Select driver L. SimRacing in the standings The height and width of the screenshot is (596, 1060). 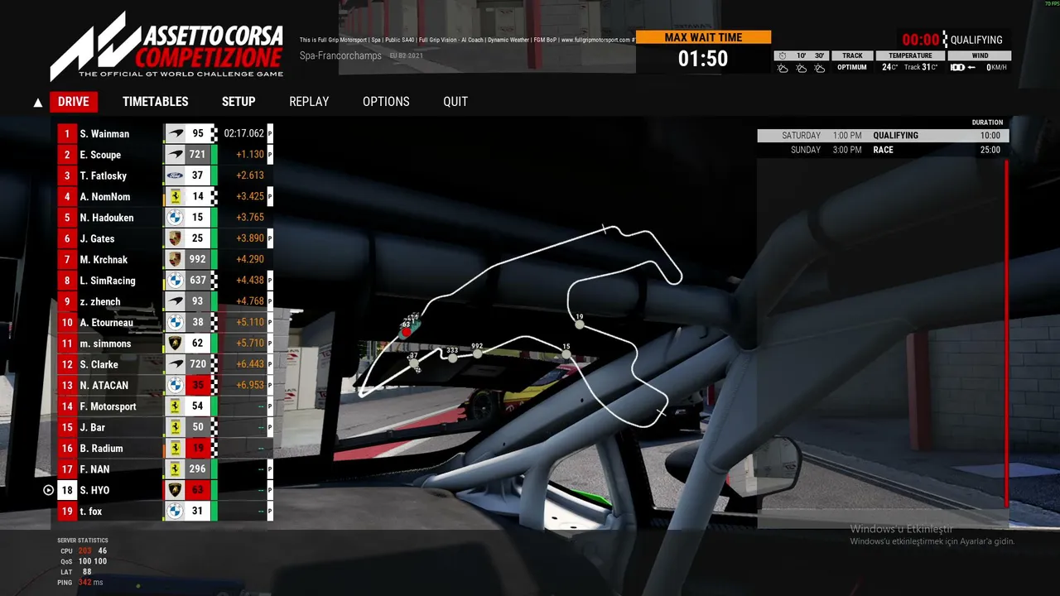click(165, 281)
